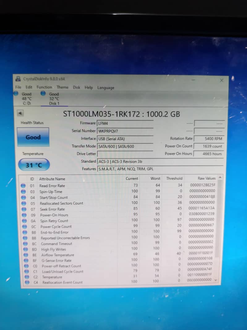The height and width of the screenshot is (330, 247).
Task: Click the Features field
Action: tap(160, 169)
